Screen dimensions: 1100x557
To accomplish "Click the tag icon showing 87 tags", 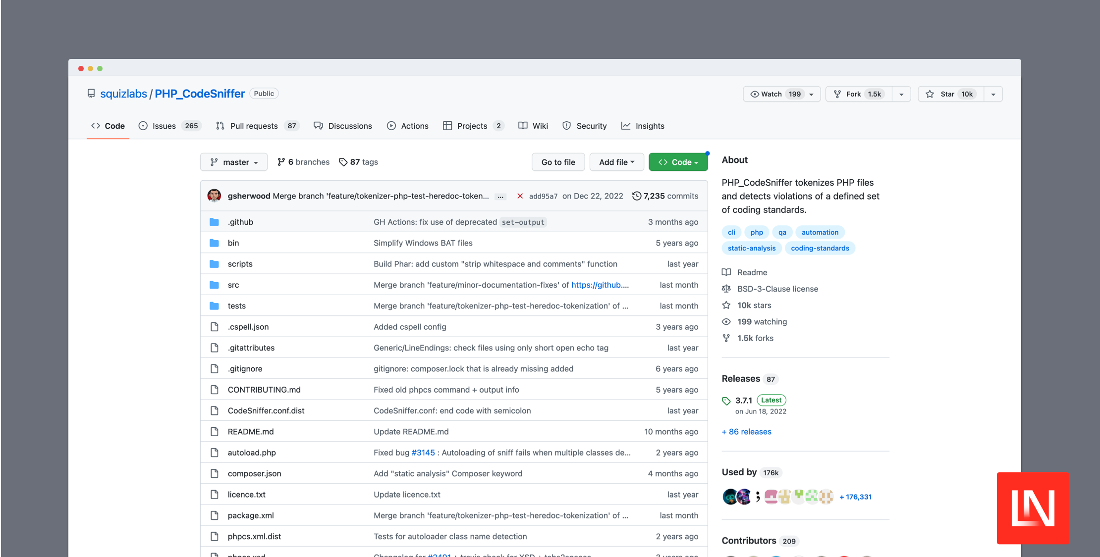I will [343, 162].
